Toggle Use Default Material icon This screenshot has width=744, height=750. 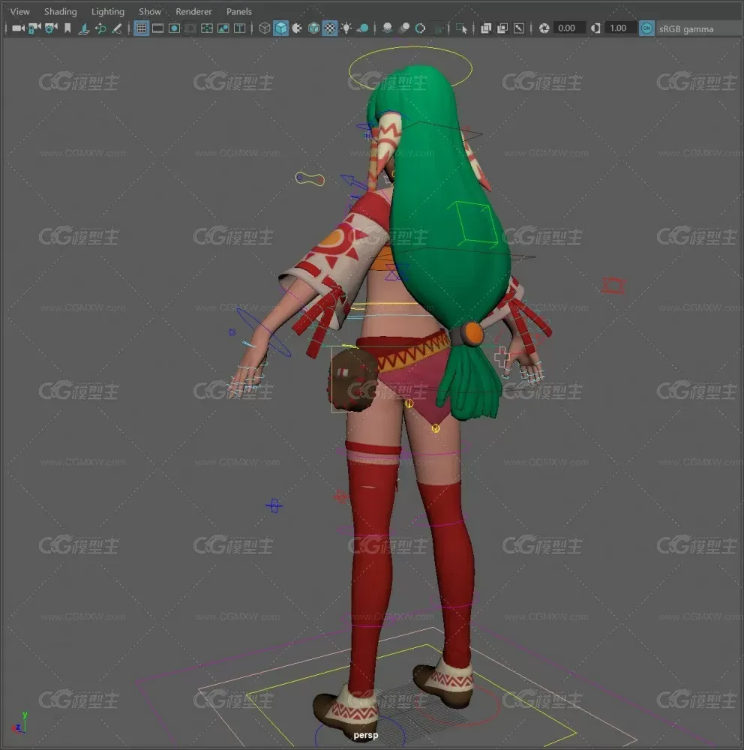(297, 28)
